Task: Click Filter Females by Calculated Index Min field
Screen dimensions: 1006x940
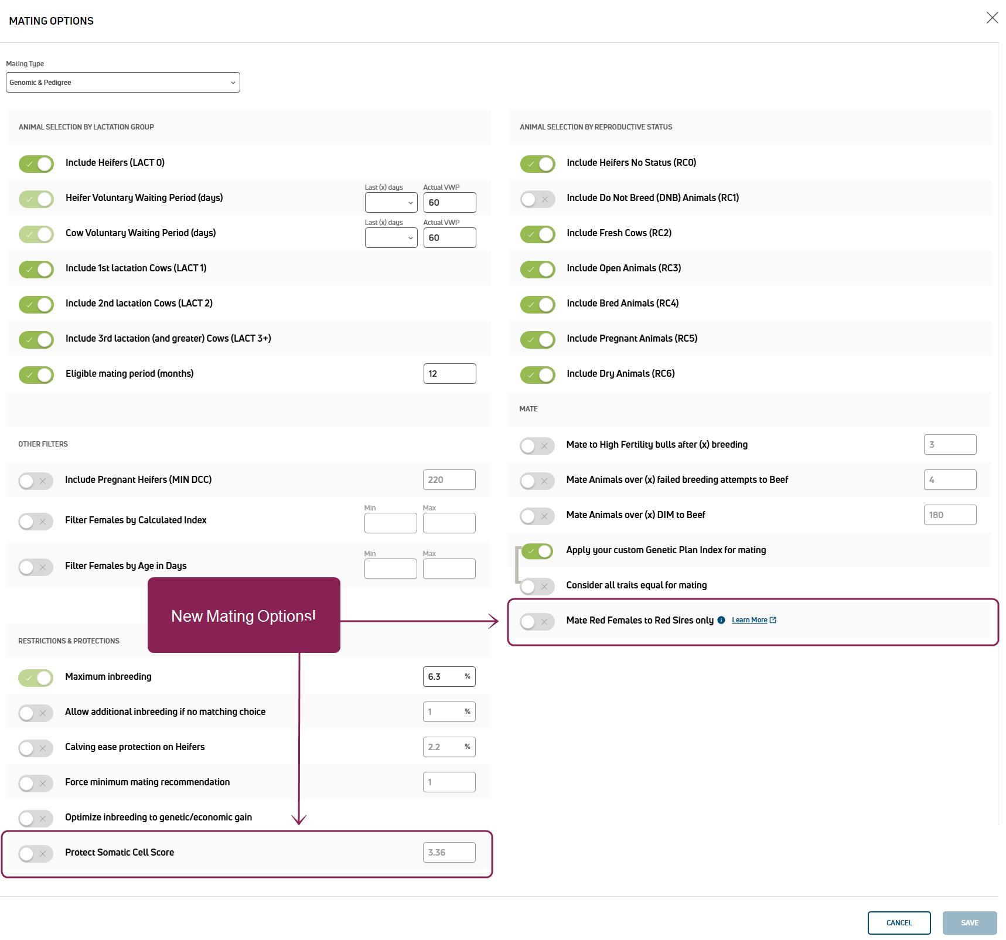Action: tap(390, 523)
